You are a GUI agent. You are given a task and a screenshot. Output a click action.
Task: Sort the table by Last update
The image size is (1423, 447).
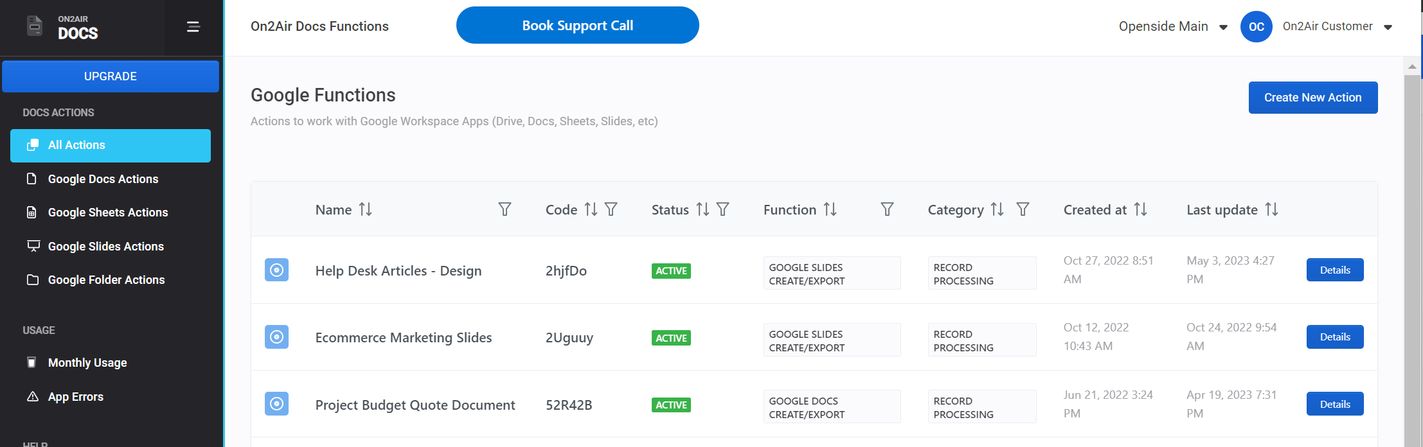click(1271, 209)
